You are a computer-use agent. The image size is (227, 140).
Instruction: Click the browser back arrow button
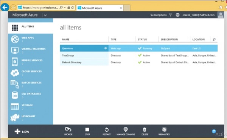click(x=5, y=7)
